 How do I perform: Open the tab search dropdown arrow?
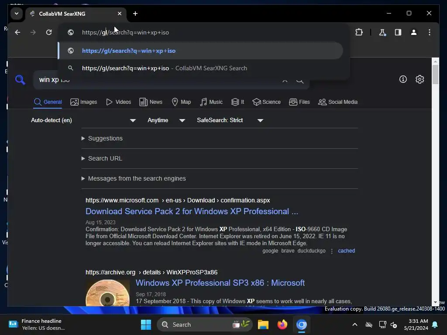click(x=17, y=14)
